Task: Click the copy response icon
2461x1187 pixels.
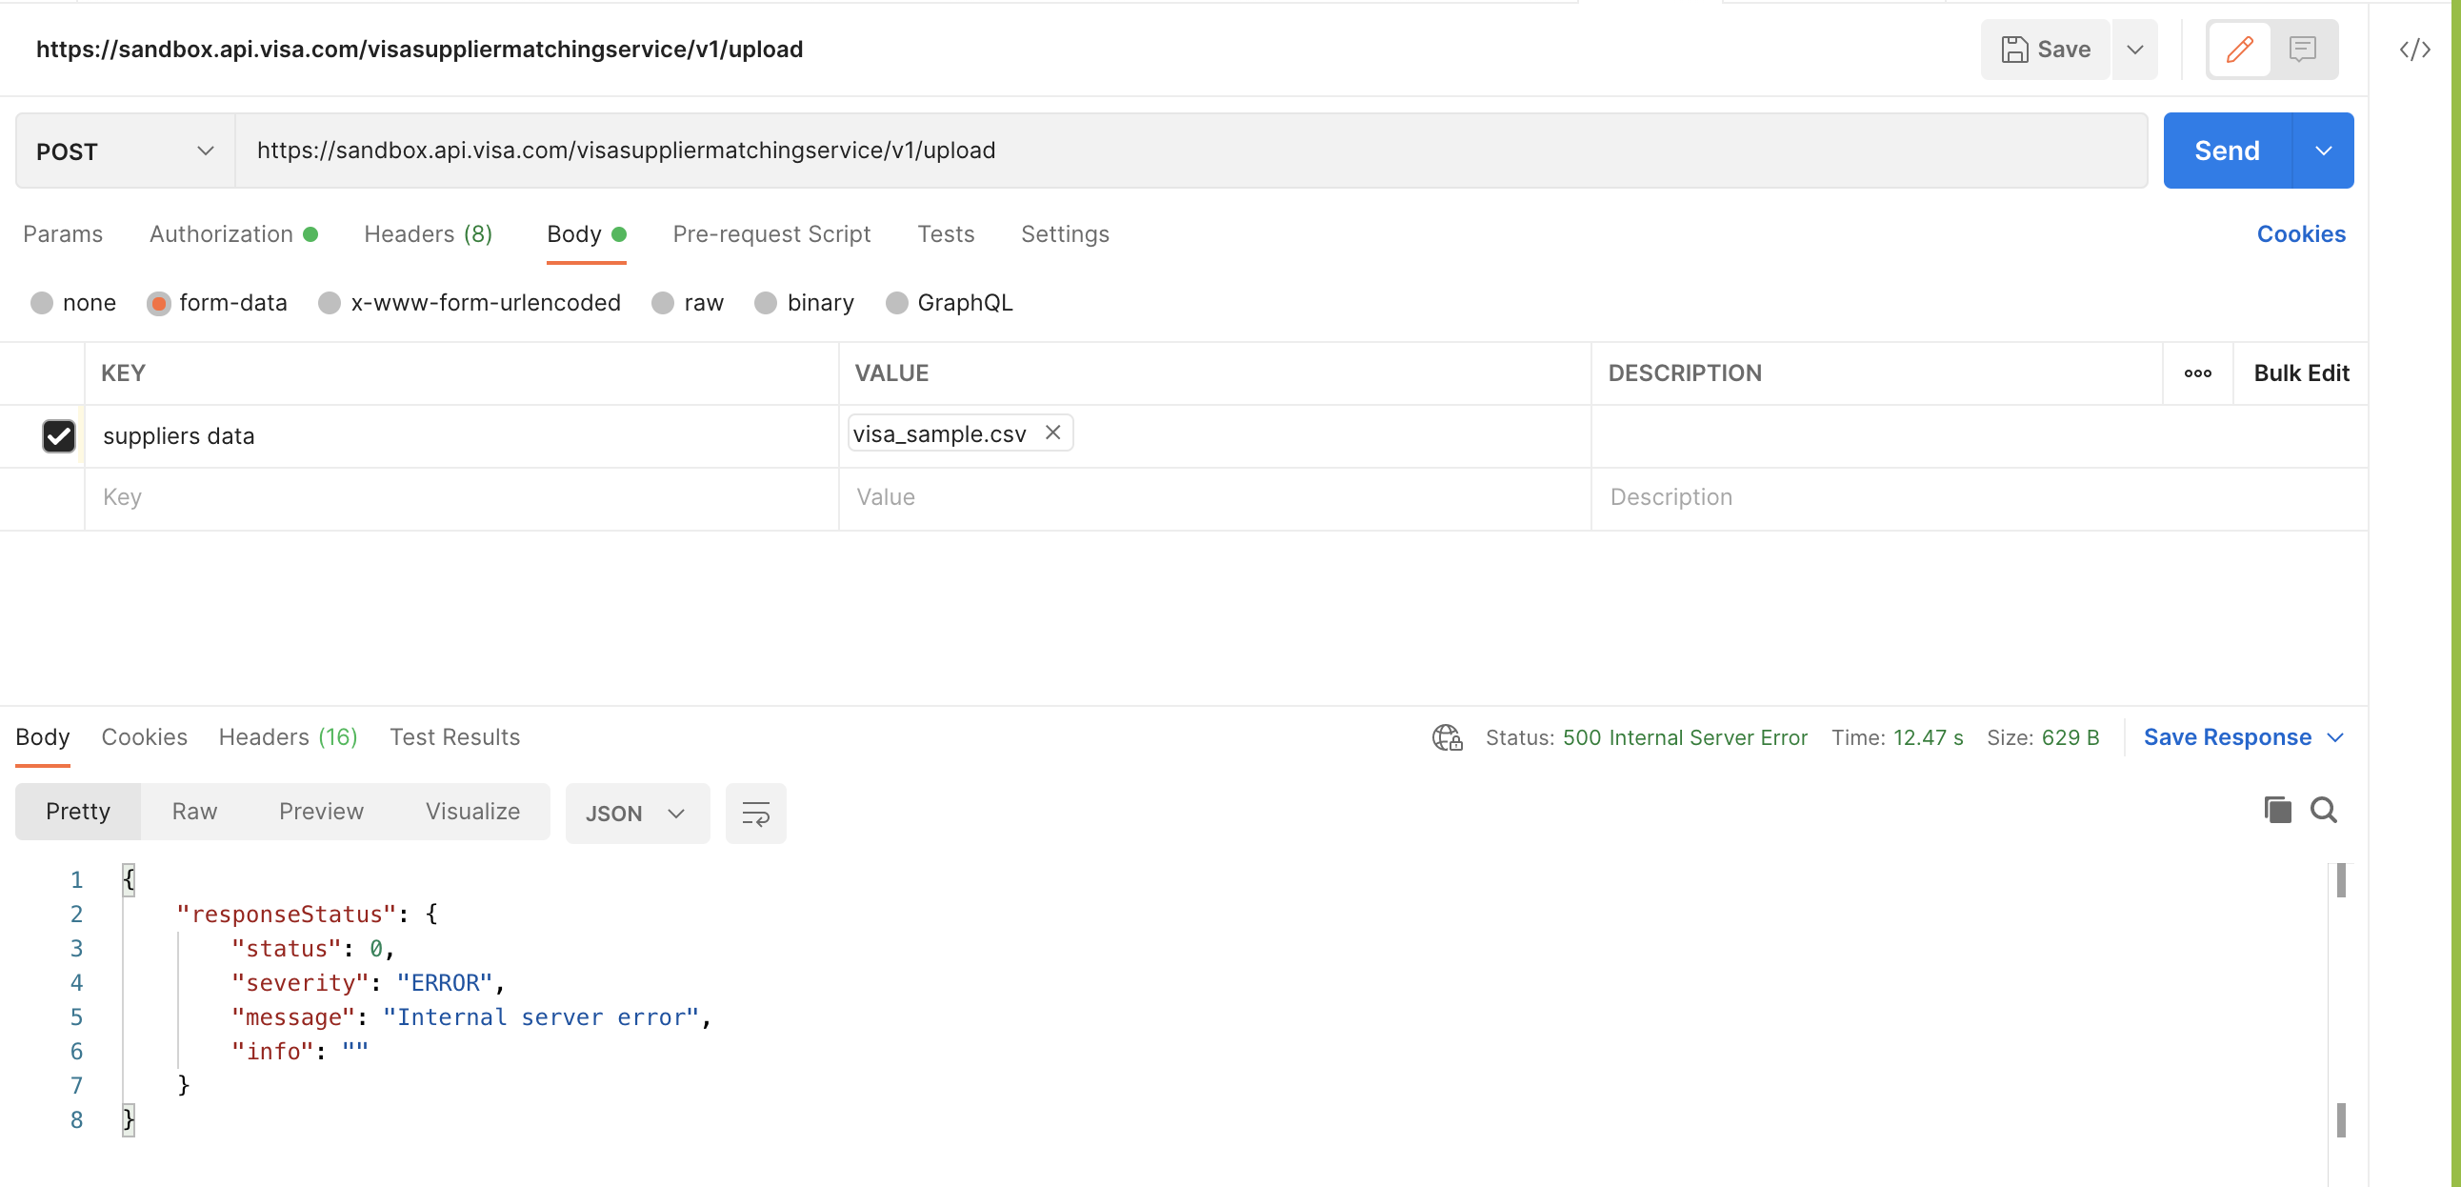Action: (2276, 812)
